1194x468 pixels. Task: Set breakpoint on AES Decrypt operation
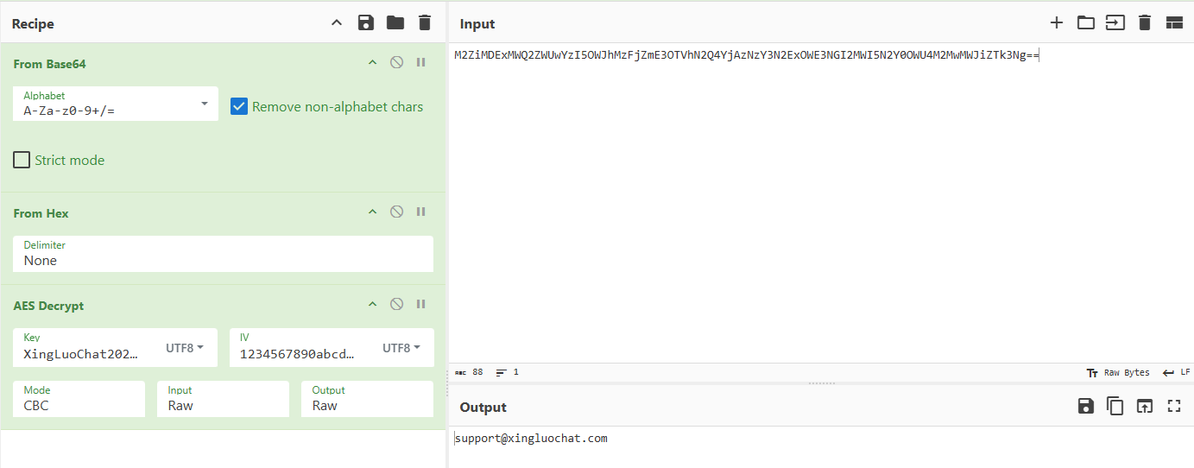pyautogui.click(x=421, y=305)
